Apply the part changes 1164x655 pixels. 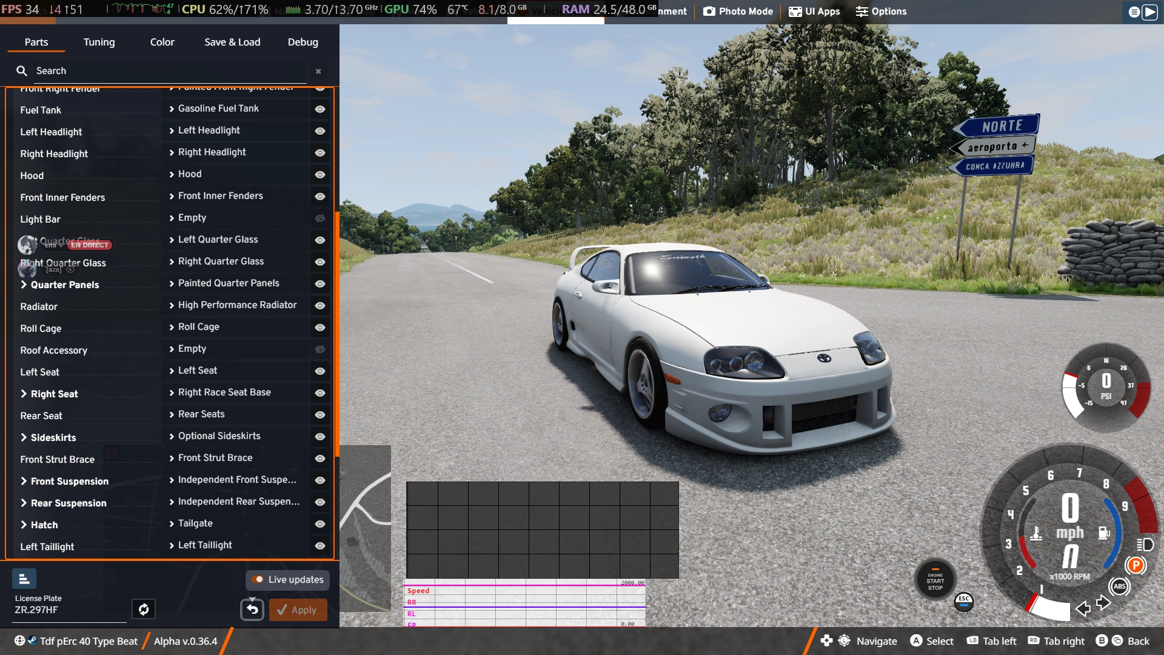[298, 610]
